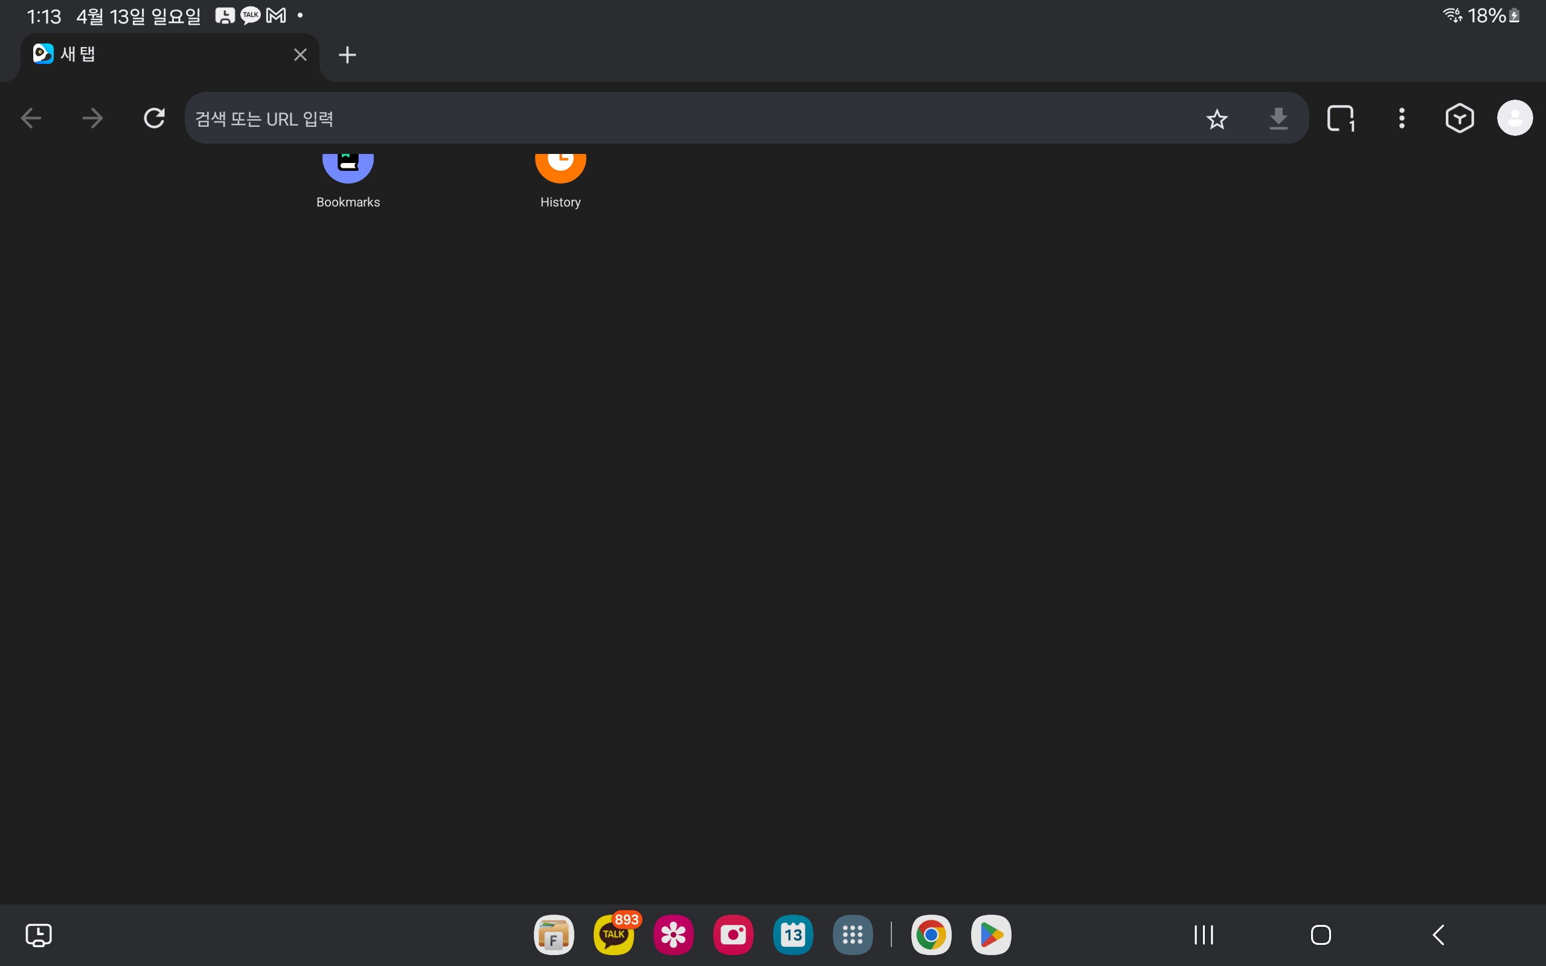Open the tab switcher showing 1 tab
Viewport: 1546px width, 966px height.
[1340, 118]
